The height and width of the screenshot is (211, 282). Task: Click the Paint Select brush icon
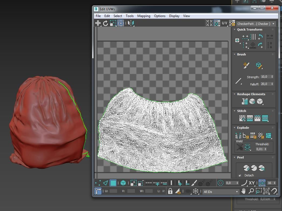[194, 183]
